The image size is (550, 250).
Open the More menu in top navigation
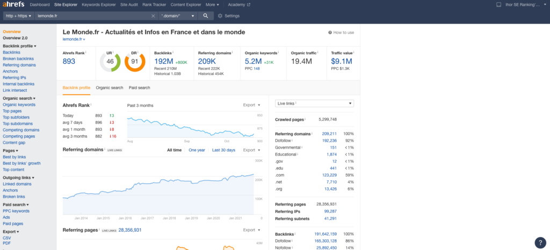(212, 5)
